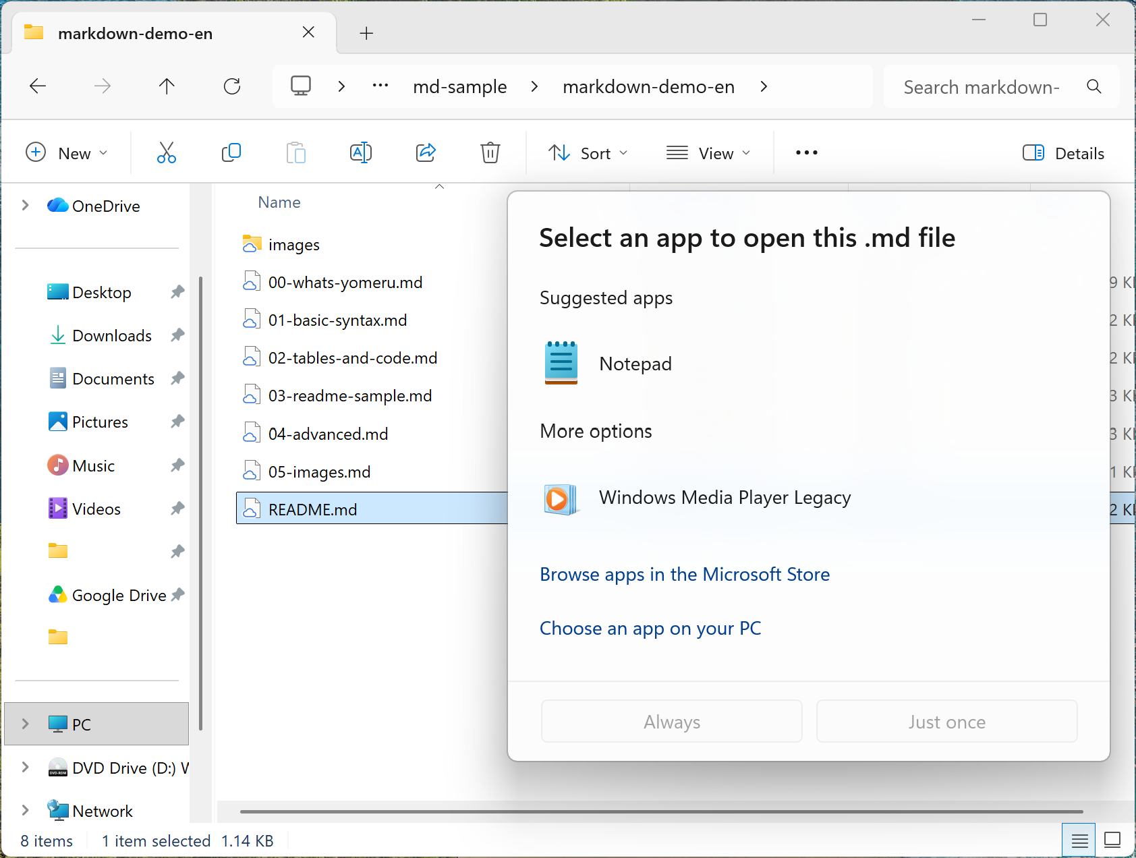Click the Copy icon in toolbar
The image size is (1136, 858).
coord(231,153)
